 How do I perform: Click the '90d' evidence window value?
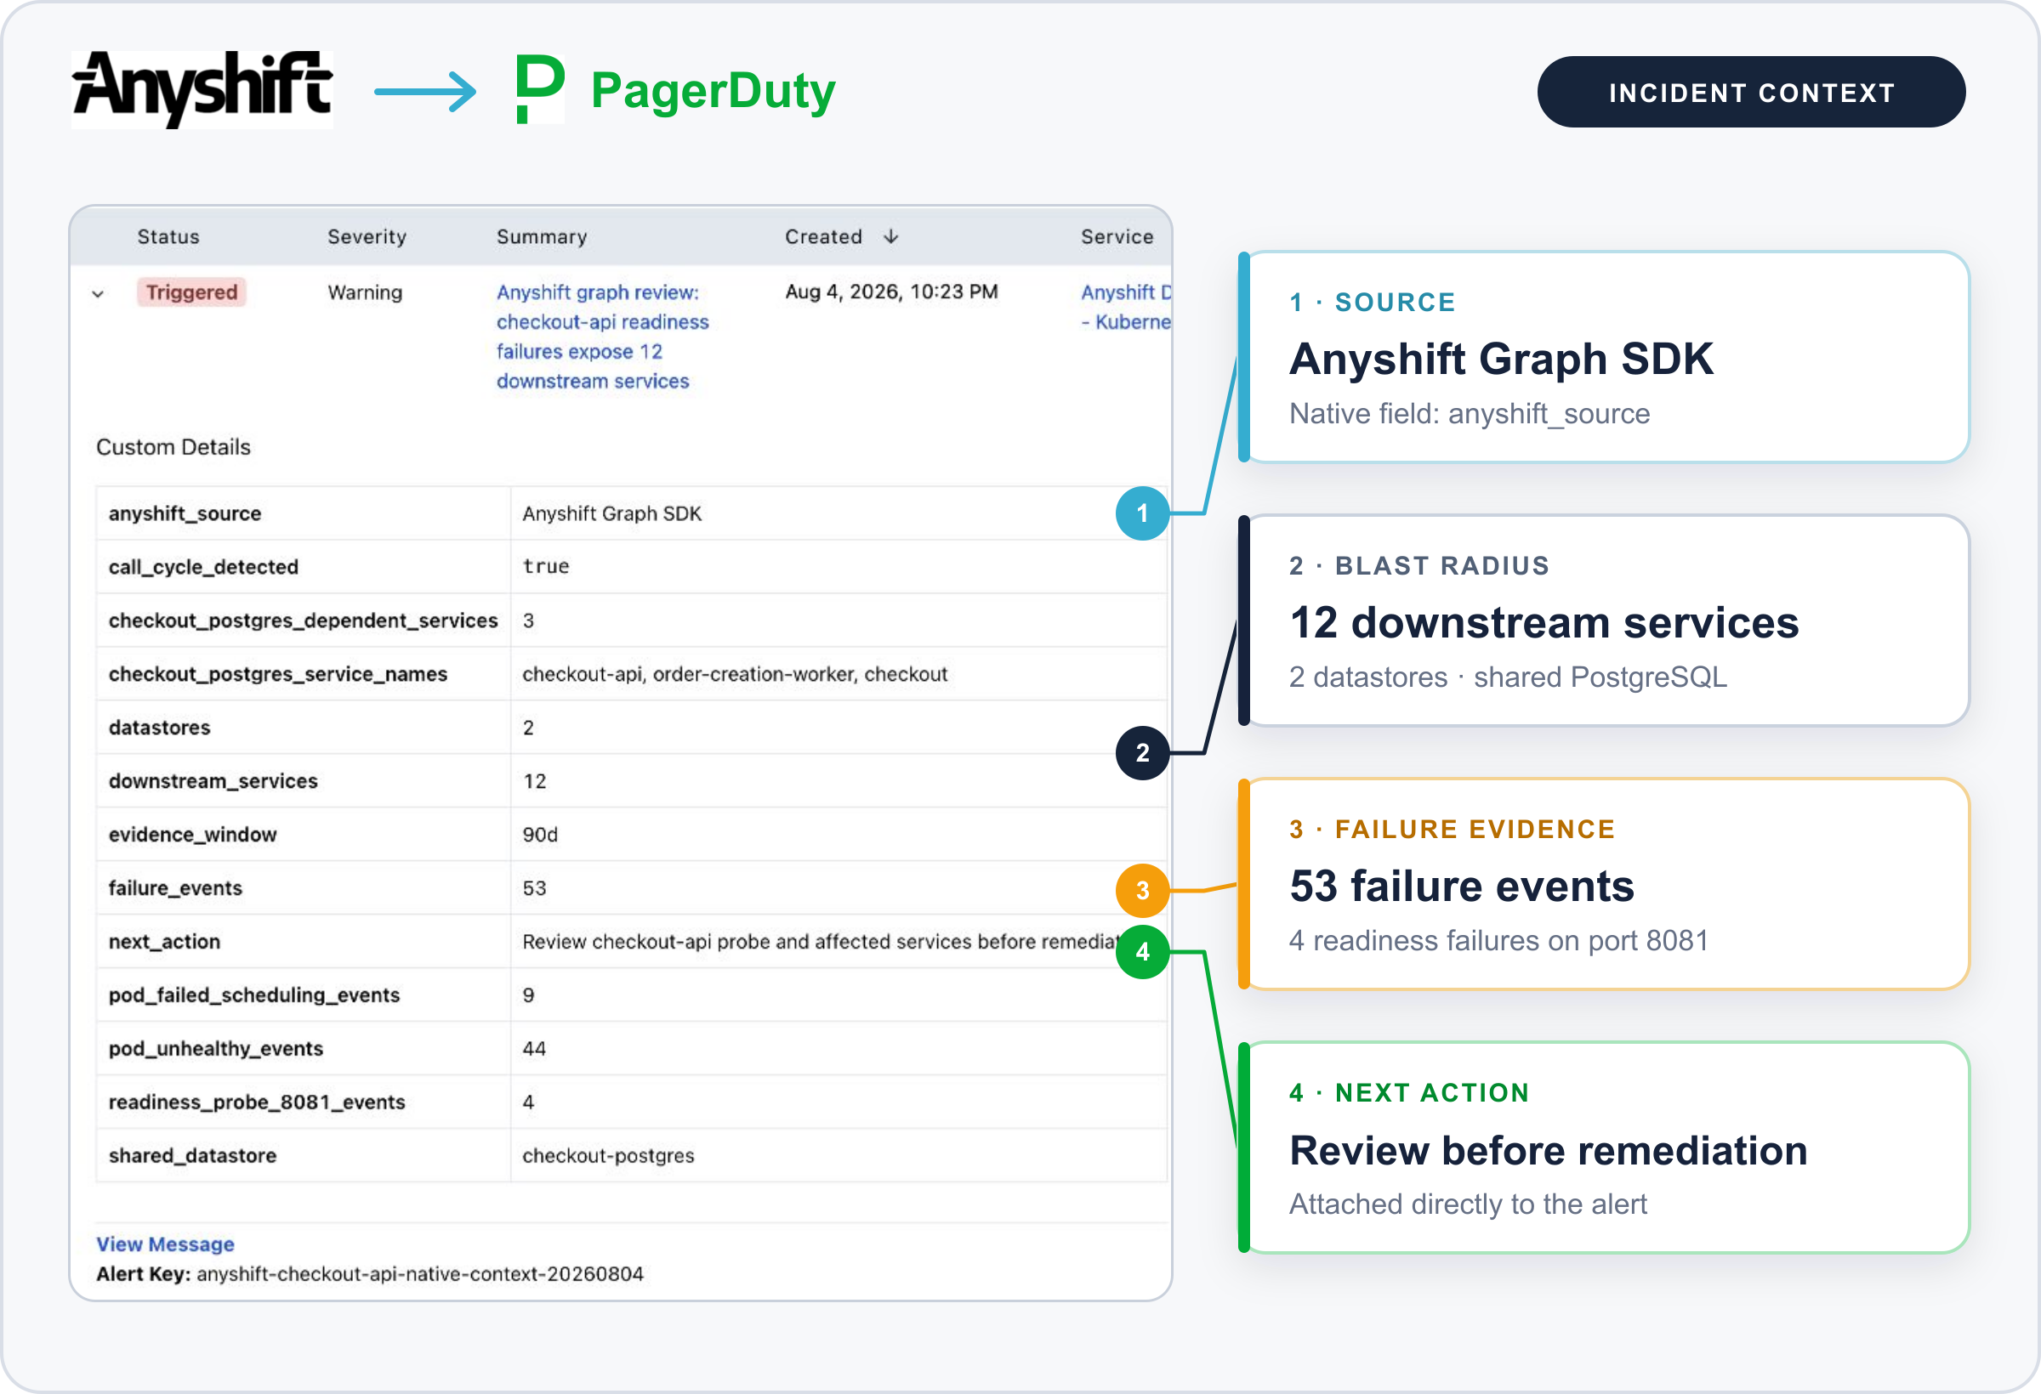[x=540, y=835]
